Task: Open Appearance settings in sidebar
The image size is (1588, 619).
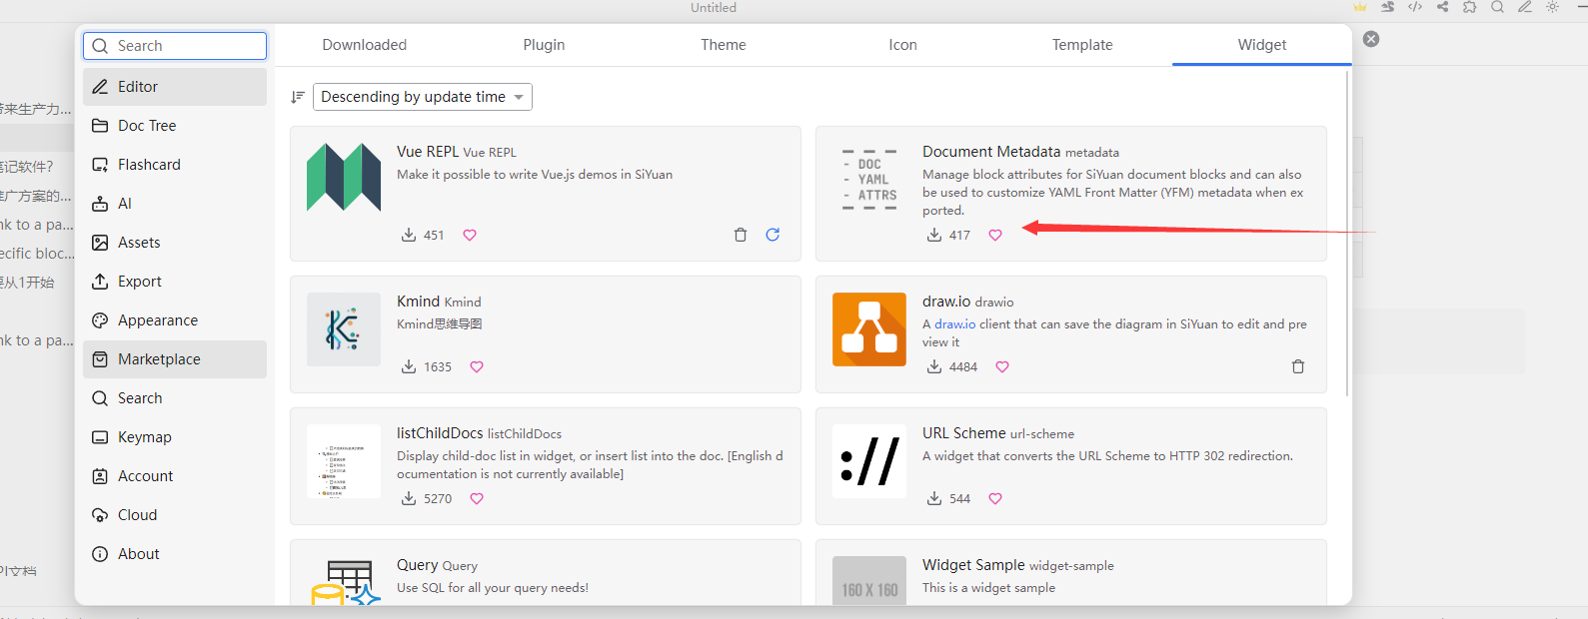Action: (x=157, y=320)
